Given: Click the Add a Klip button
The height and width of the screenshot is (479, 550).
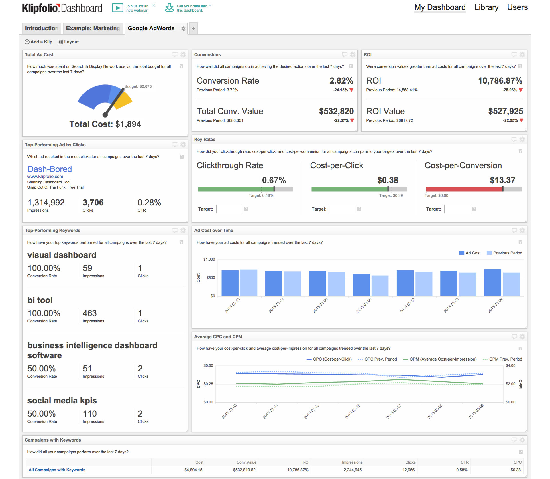Looking at the screenshot, I should coord(38,42).
